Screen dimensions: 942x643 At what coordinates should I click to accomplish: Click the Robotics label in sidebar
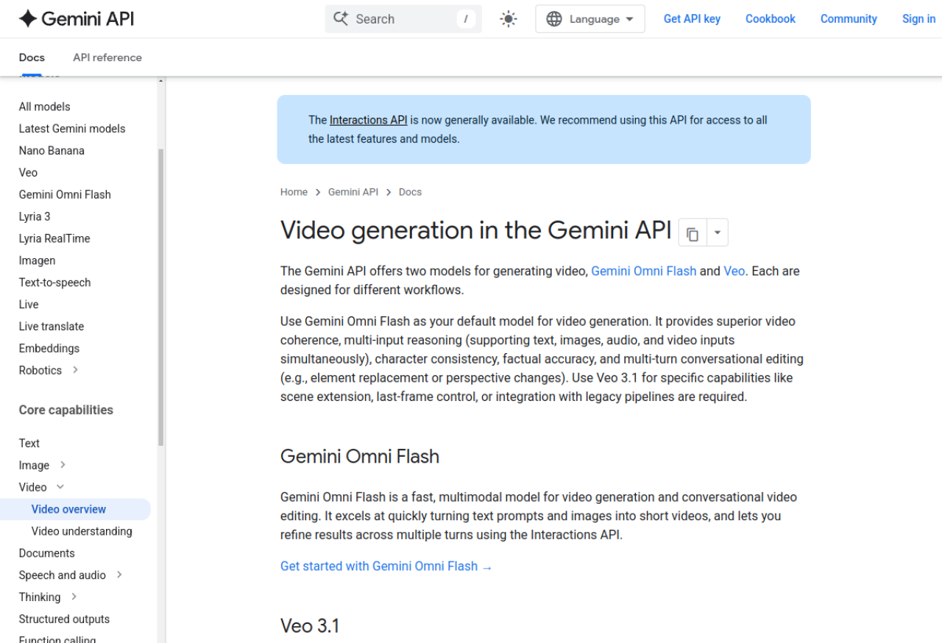click(x=40, y=371)
